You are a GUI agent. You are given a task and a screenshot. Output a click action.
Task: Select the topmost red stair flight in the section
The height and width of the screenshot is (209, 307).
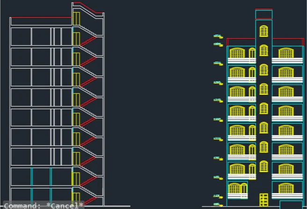(x=88, y=42)
